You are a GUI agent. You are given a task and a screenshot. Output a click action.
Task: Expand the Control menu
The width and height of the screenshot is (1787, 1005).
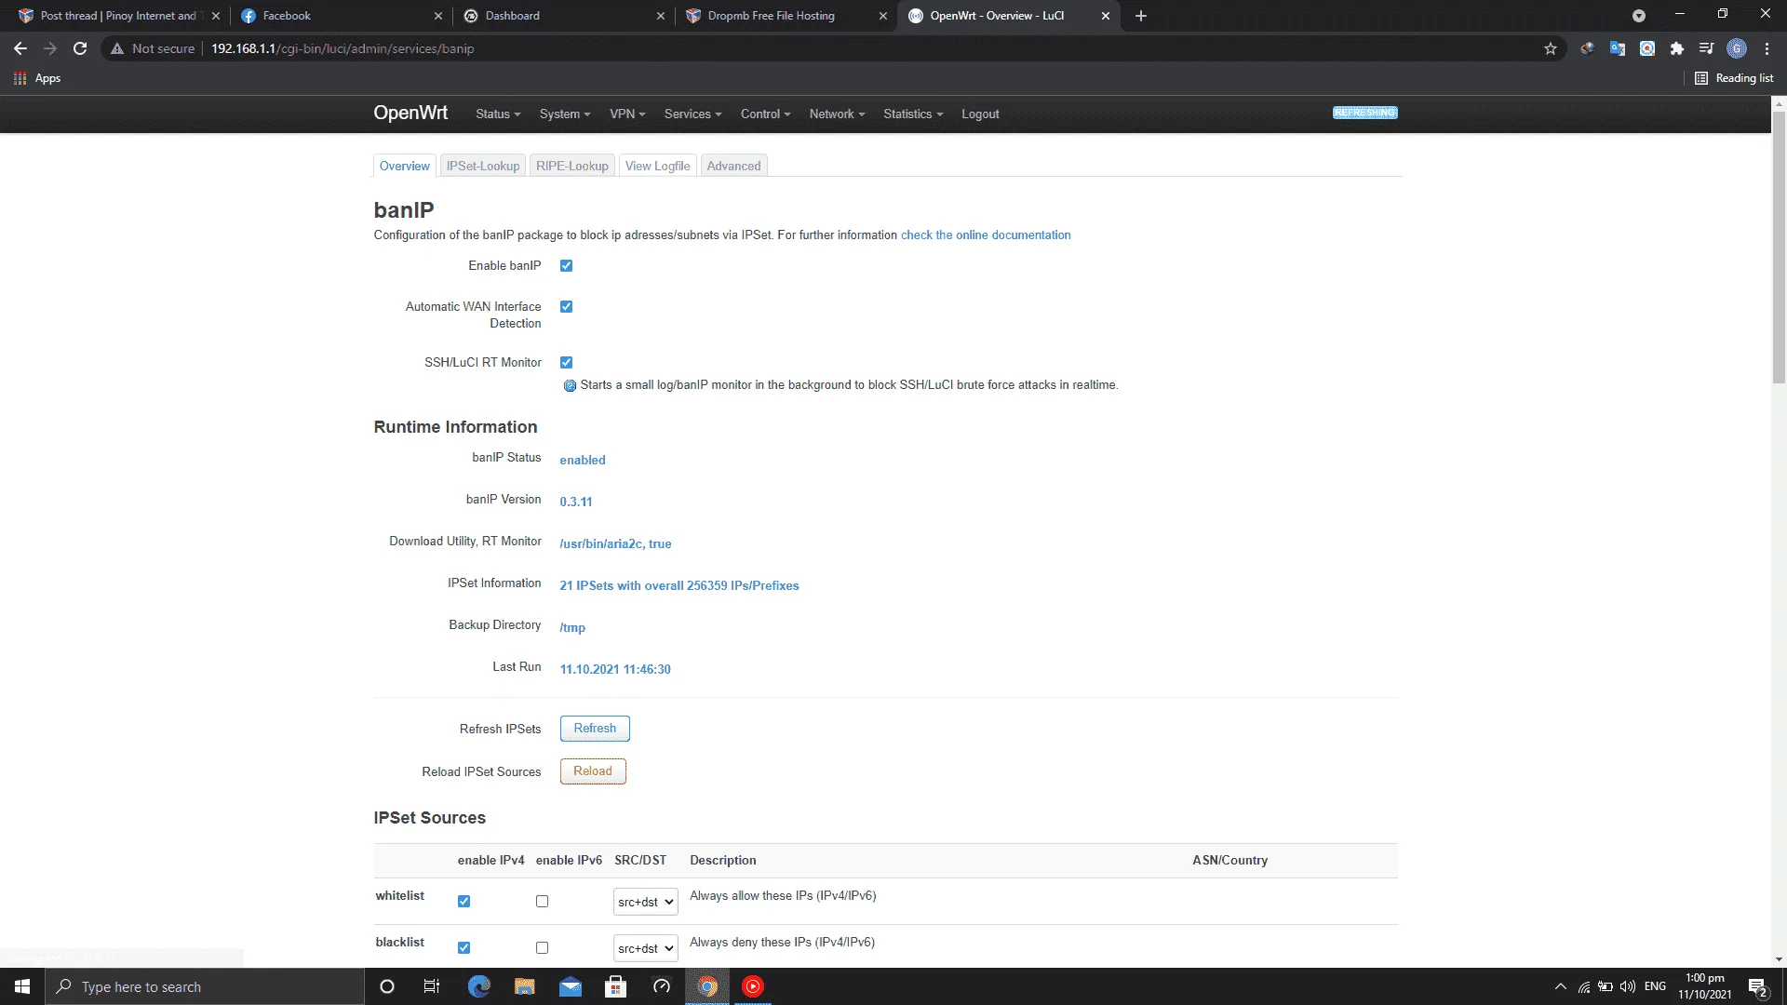pyautogui.click(x=765, y=114)
